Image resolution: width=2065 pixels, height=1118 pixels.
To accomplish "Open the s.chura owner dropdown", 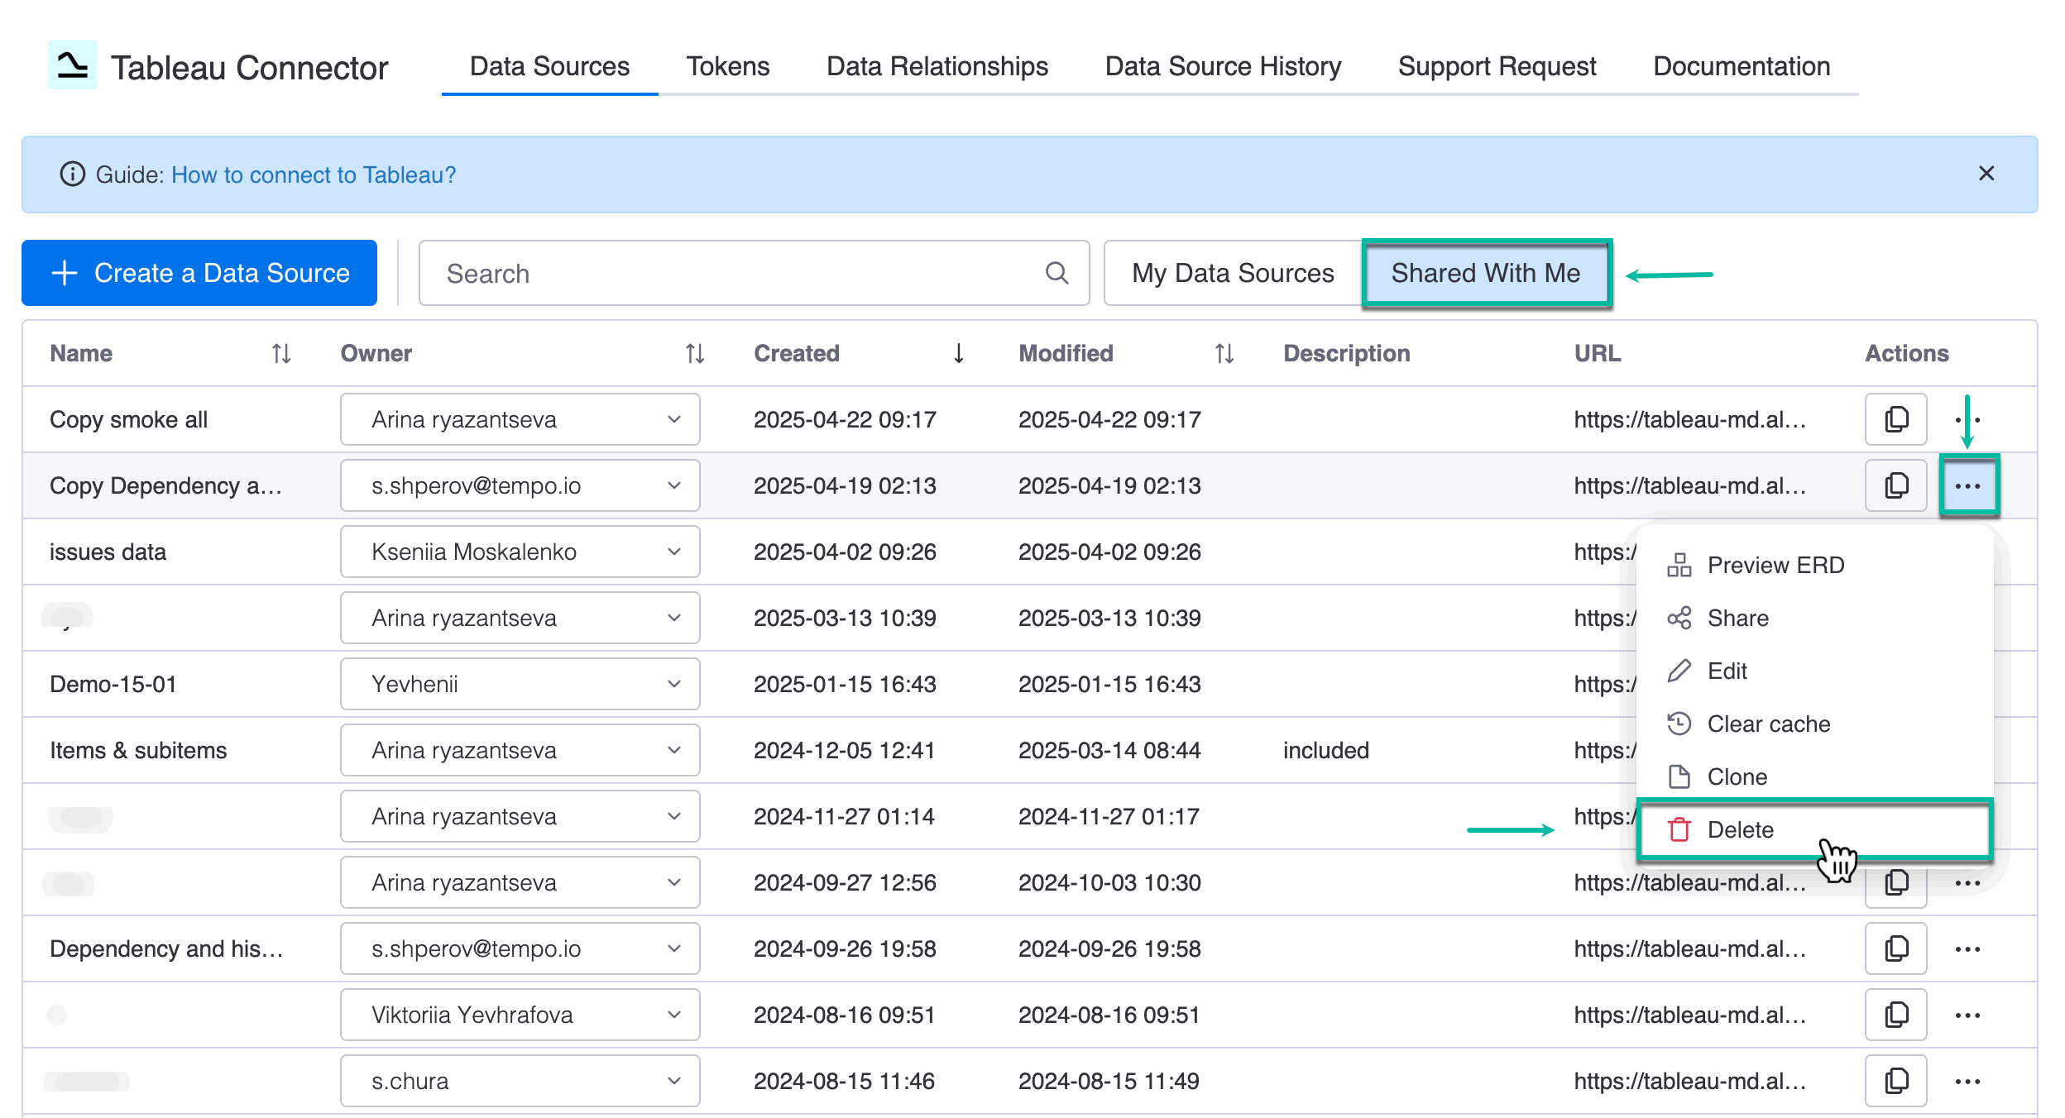I will click(676, 1081).
